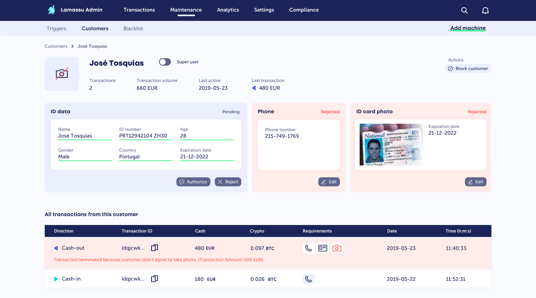Enable the Super user toggle
Image resolution: width=536 pixels, height=298 pixels.
(165, 62)
